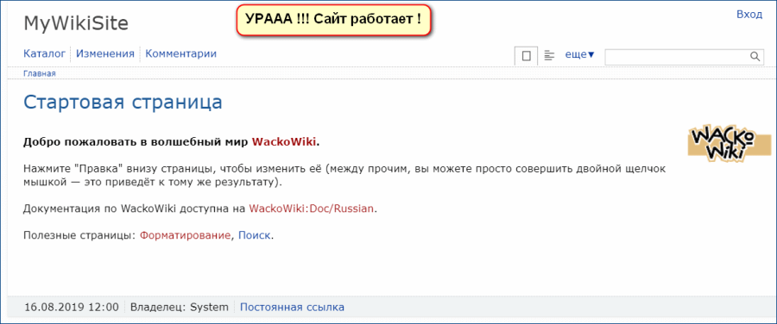The image size is (777, 324).
Task: Click the date 16.08.2019 12:00
Action: click(x=72, y=307)
